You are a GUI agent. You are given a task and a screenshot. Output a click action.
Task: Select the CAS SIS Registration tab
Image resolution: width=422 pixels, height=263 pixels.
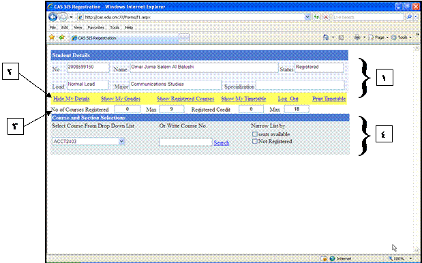(x=124, y=38)
